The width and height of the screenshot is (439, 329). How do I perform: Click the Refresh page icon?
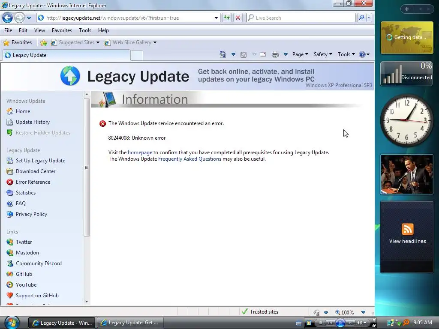(226, 18)
